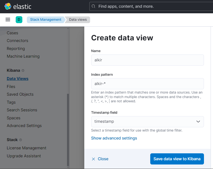Open Upgrade Assistant in the sidebar
The height and width of the screenshot is (169, 213).
[x=24, y=156]
